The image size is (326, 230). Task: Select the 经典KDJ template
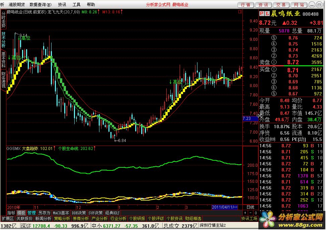[112, 213]
